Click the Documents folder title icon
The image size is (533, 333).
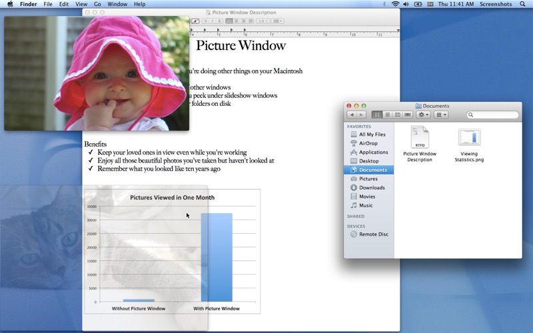tap(418, 106)
